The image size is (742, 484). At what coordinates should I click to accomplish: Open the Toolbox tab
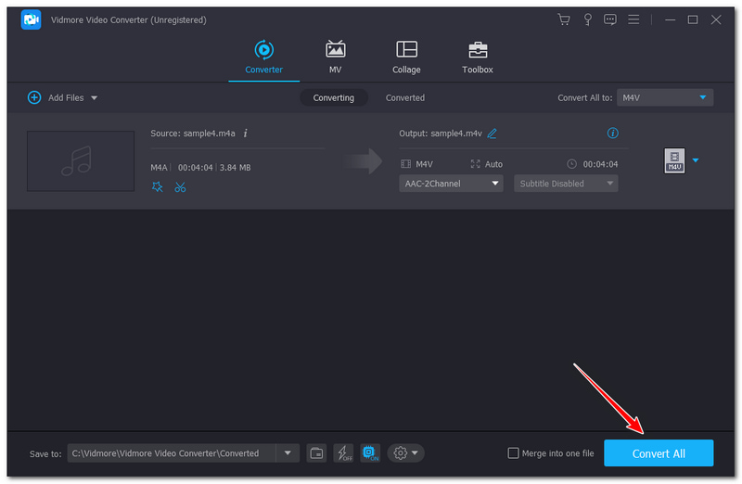[478, 57]
